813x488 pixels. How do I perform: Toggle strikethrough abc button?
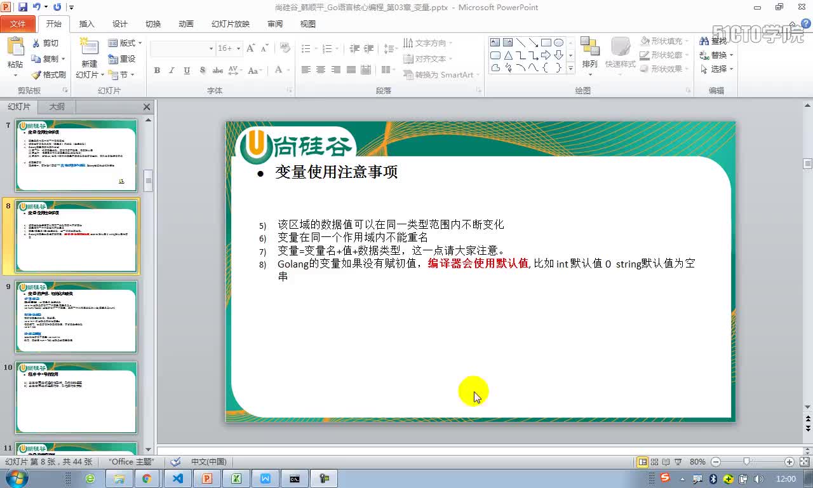217,71
